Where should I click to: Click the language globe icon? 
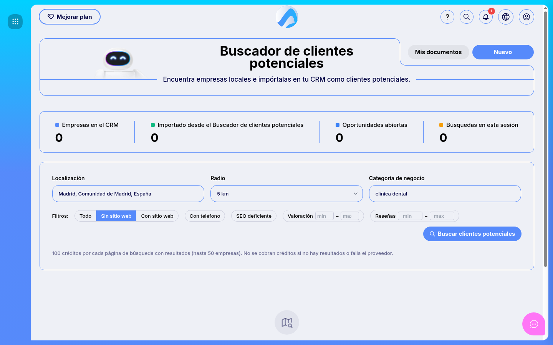[x=506, y=17]
